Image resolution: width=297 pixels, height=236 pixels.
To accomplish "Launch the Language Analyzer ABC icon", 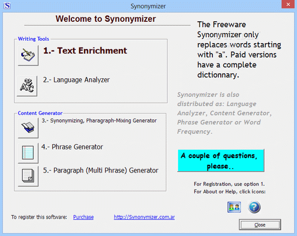I will click(27, 86).
